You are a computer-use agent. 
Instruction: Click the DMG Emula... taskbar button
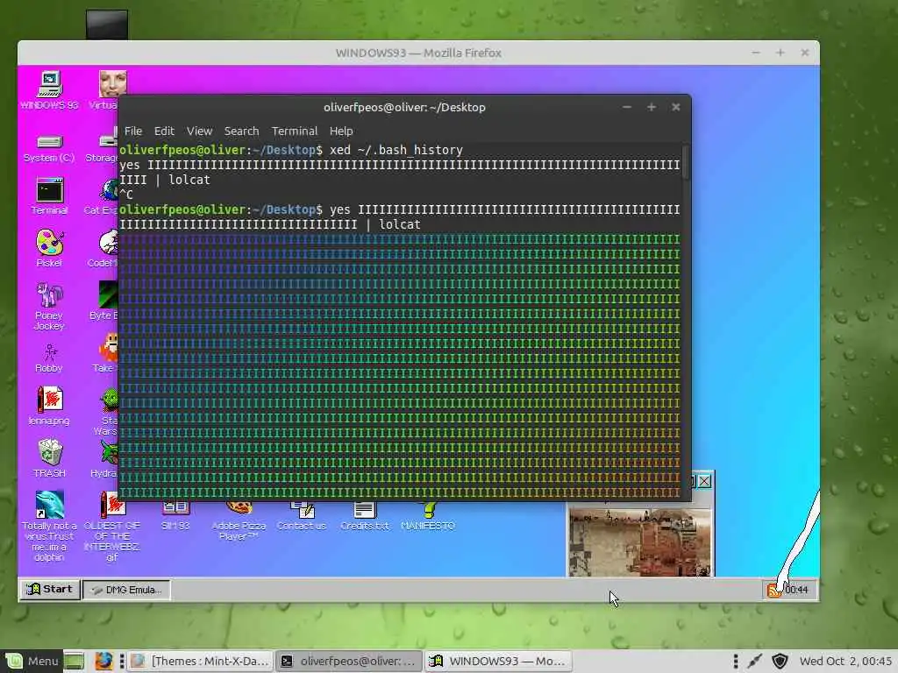[x=126, y=590]
